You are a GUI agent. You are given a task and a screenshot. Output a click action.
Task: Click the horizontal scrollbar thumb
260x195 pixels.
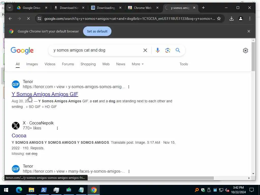click(x=151, y=178)
